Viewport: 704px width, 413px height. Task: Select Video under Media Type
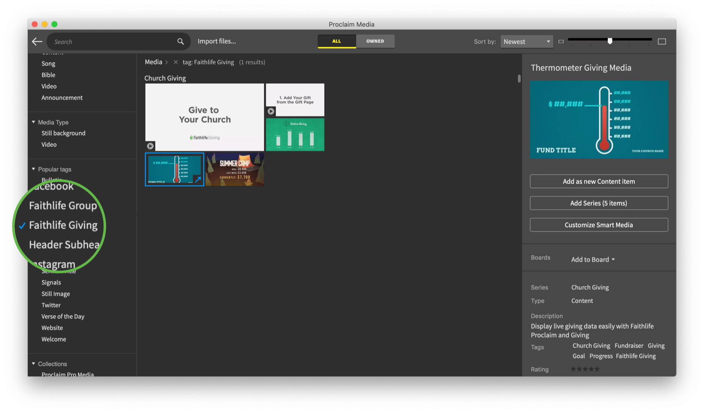coord(49,144)
